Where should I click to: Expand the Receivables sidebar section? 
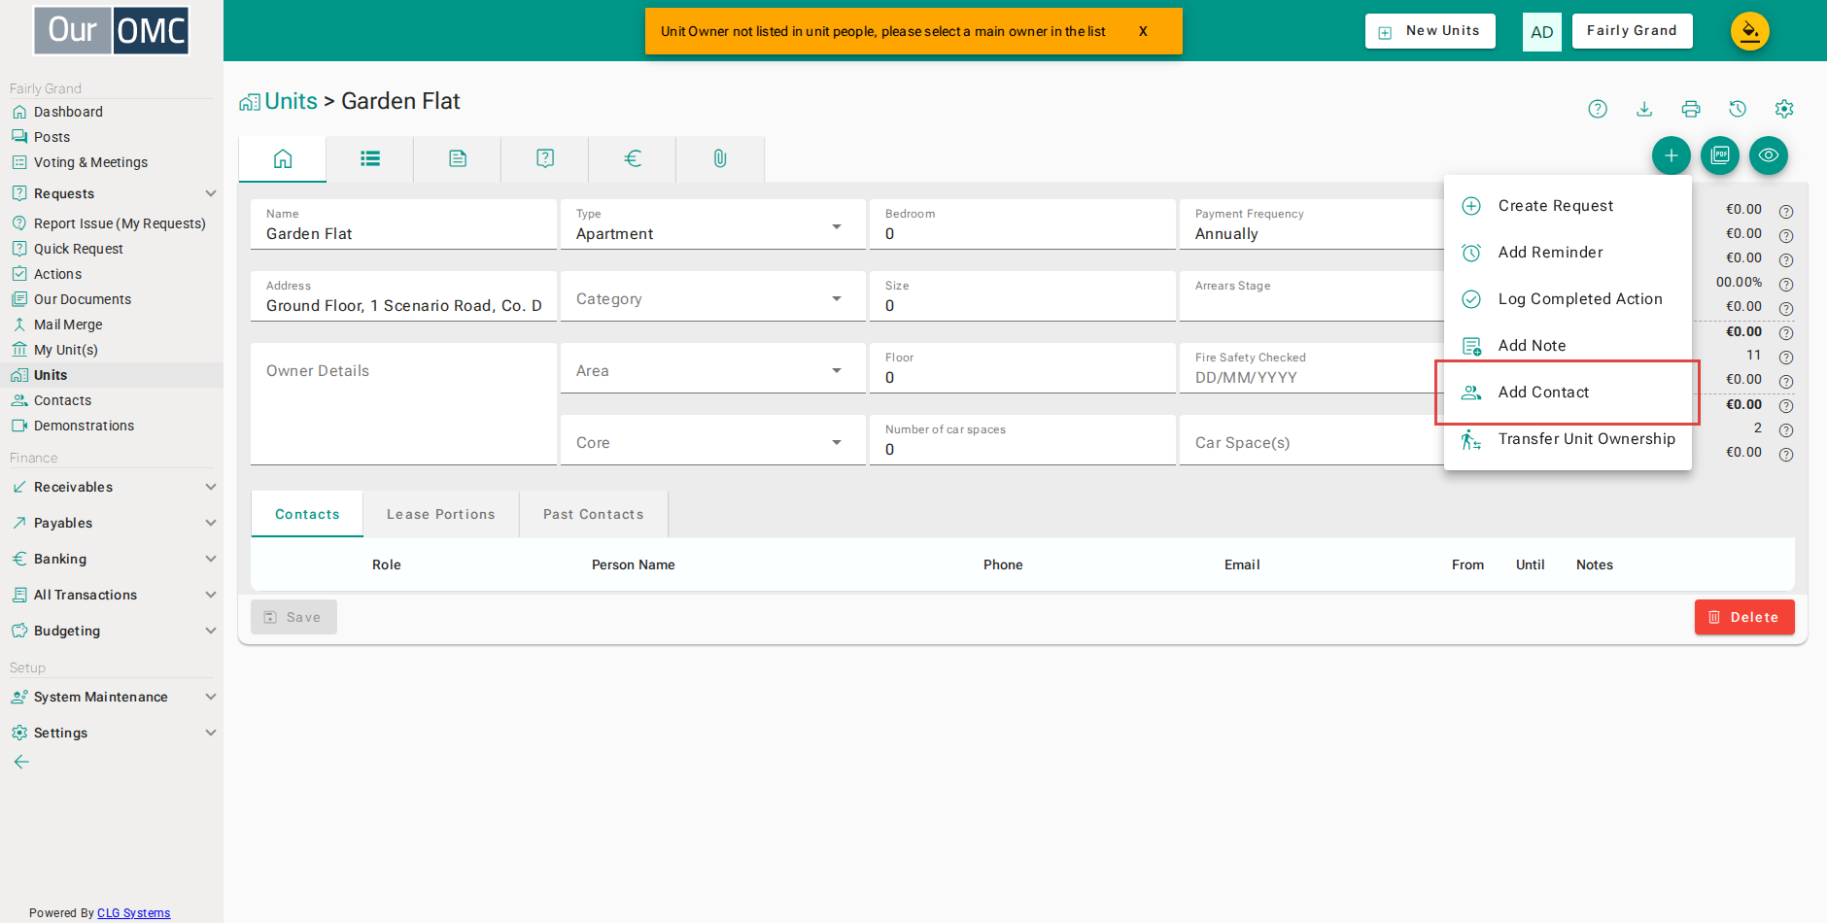pyautogui.click(x=112, y=487)
